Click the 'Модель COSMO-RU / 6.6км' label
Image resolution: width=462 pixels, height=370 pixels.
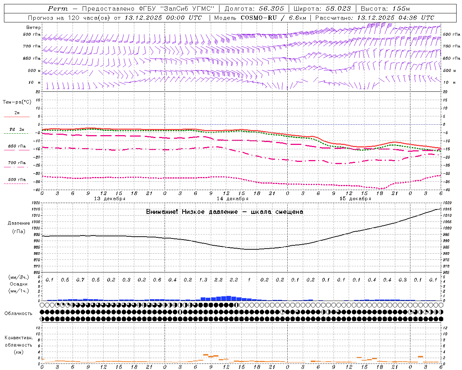click(x=260, y=17)
